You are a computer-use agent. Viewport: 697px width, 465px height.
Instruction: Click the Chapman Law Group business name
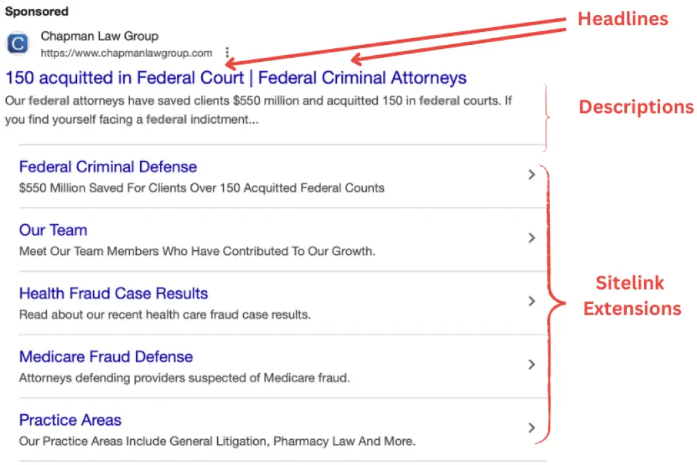point(99,35)
